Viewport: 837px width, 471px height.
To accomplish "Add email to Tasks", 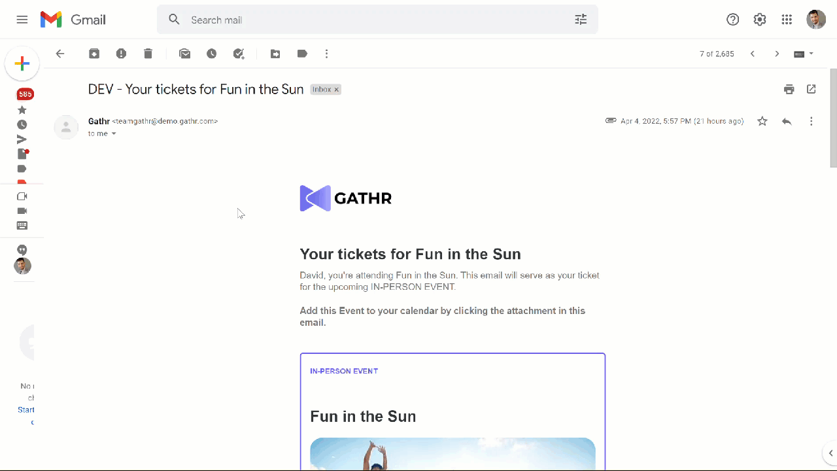I will pyautogui.click(x=239, y=54).
